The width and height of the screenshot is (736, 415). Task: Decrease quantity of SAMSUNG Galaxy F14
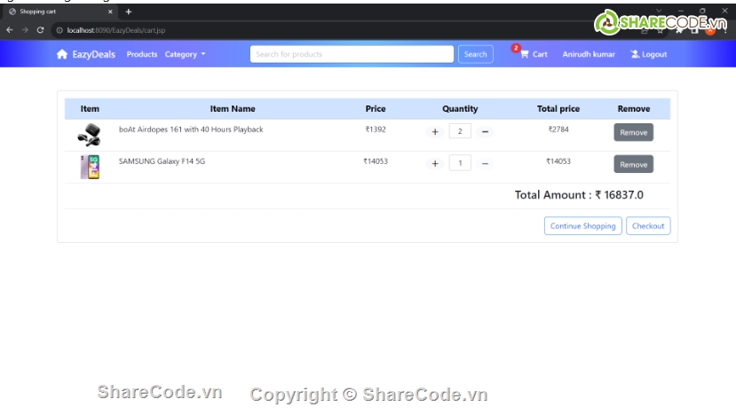(x=485, y=164)
